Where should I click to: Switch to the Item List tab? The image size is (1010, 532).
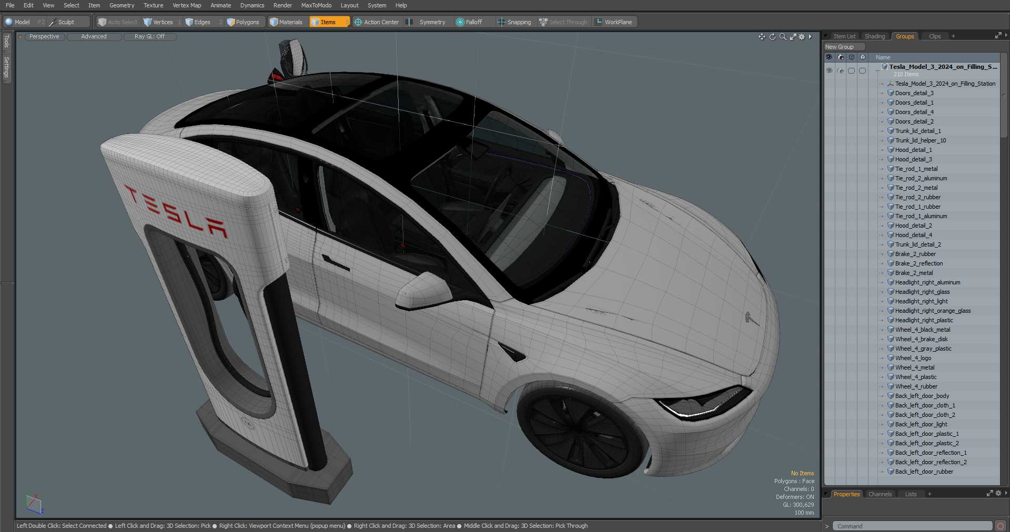click(844, 36)
